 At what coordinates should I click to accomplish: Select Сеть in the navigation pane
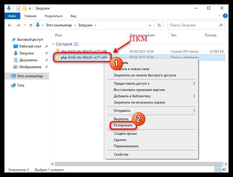pyautogui.click(x=21, y=85)
